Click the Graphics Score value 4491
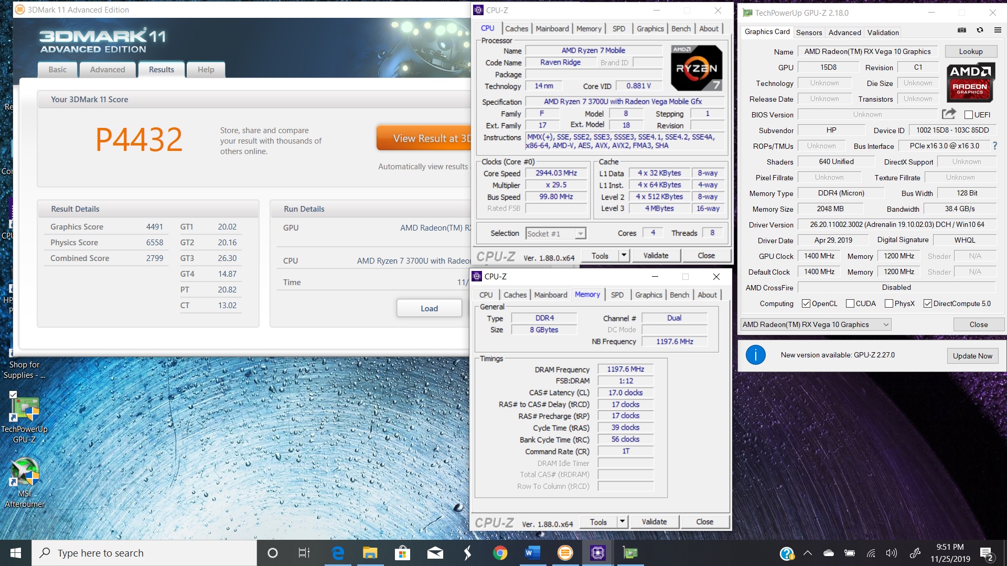Viewport: 1007px width, 566px height. point(155,227)
